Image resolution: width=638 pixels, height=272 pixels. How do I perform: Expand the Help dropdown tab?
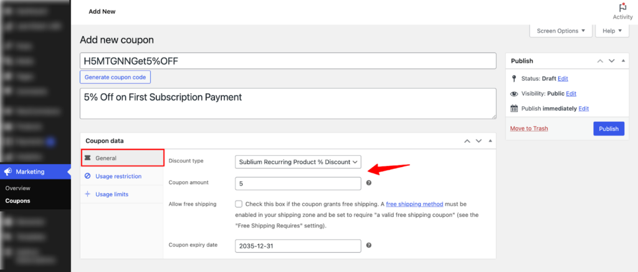pos(612,30)
